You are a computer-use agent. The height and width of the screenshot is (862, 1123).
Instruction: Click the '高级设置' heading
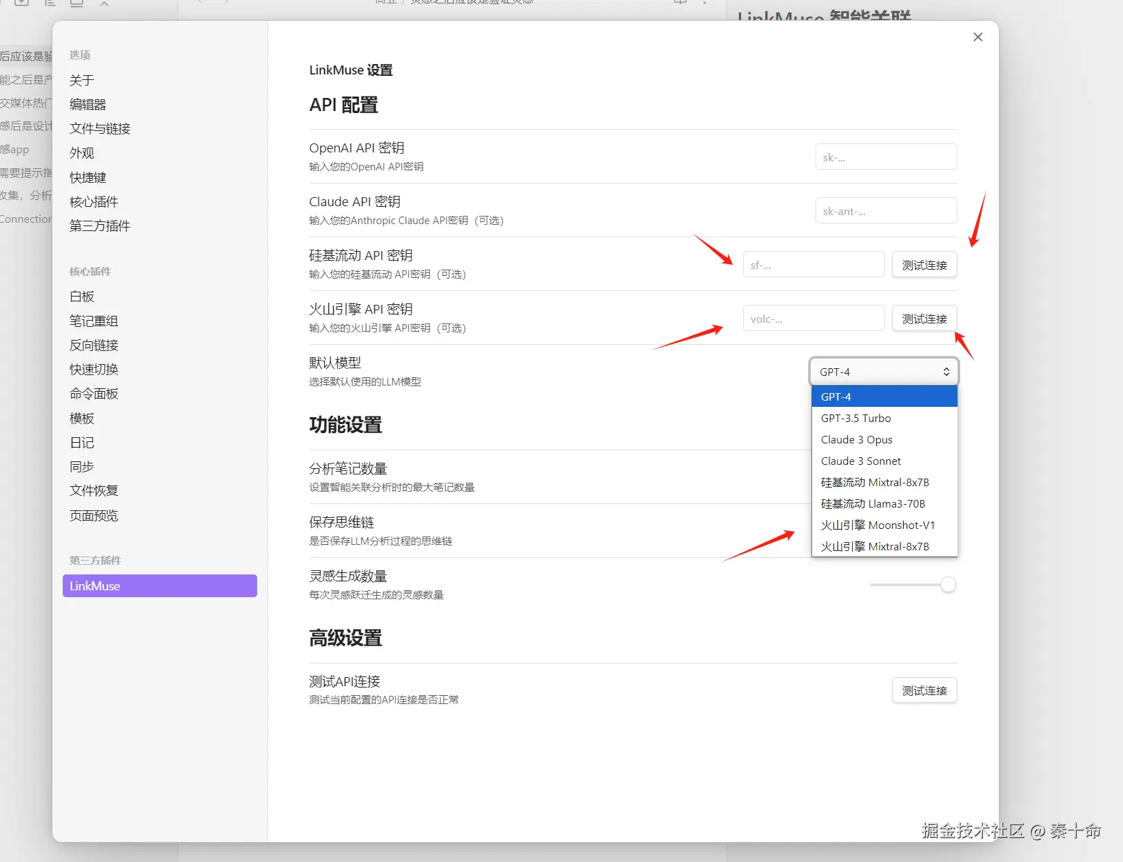pyautogui.click(x=345, y=638)
